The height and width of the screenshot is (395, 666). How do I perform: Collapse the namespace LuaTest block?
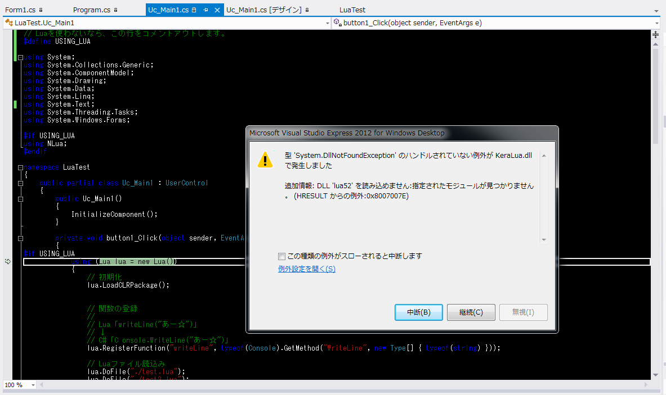(20, 167)
